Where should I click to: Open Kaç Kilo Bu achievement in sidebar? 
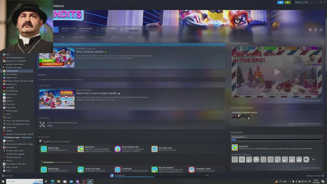coord(276,147)
